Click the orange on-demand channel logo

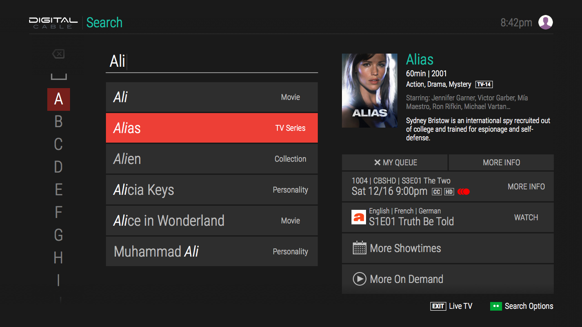(x=359, y=217)
